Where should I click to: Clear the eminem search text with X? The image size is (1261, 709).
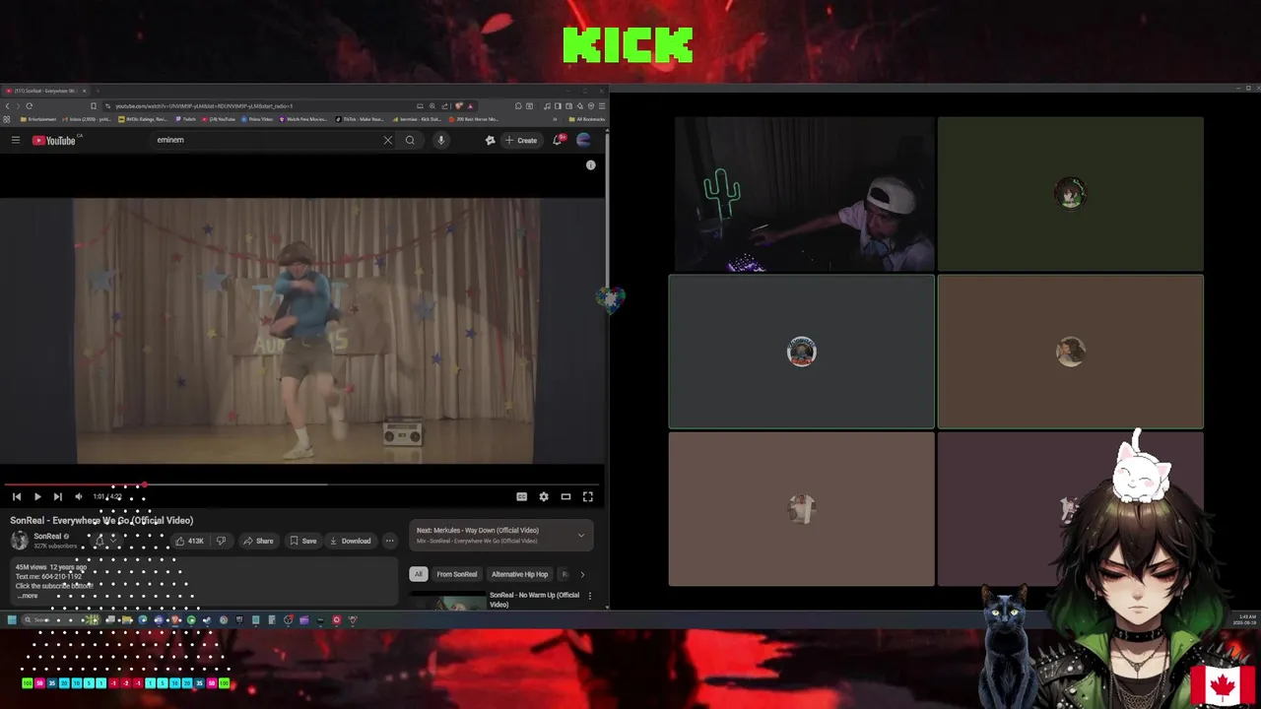click(x=387, y=140)
